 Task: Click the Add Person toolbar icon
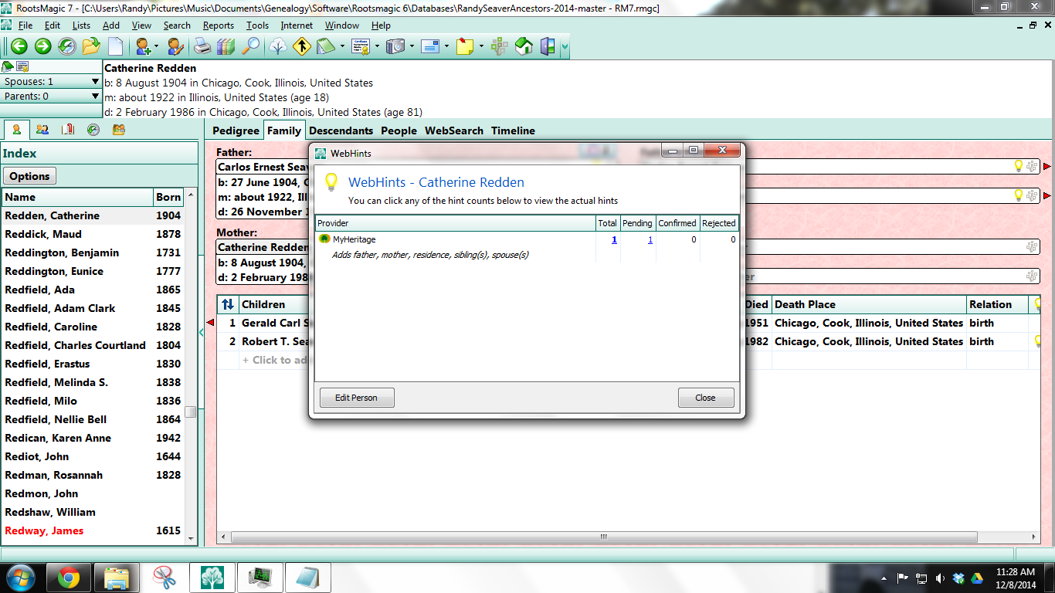pyautogui.click(x=143, y=46)
